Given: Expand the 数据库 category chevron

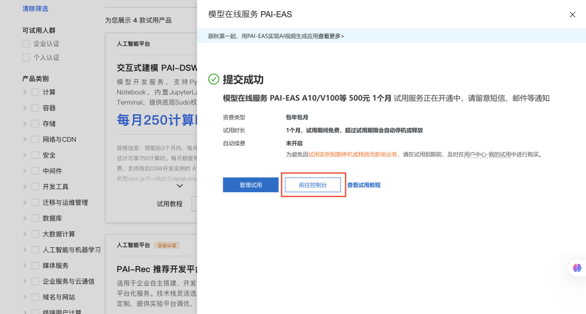Looking at the screenshot, I should click(x=25, y=218).
